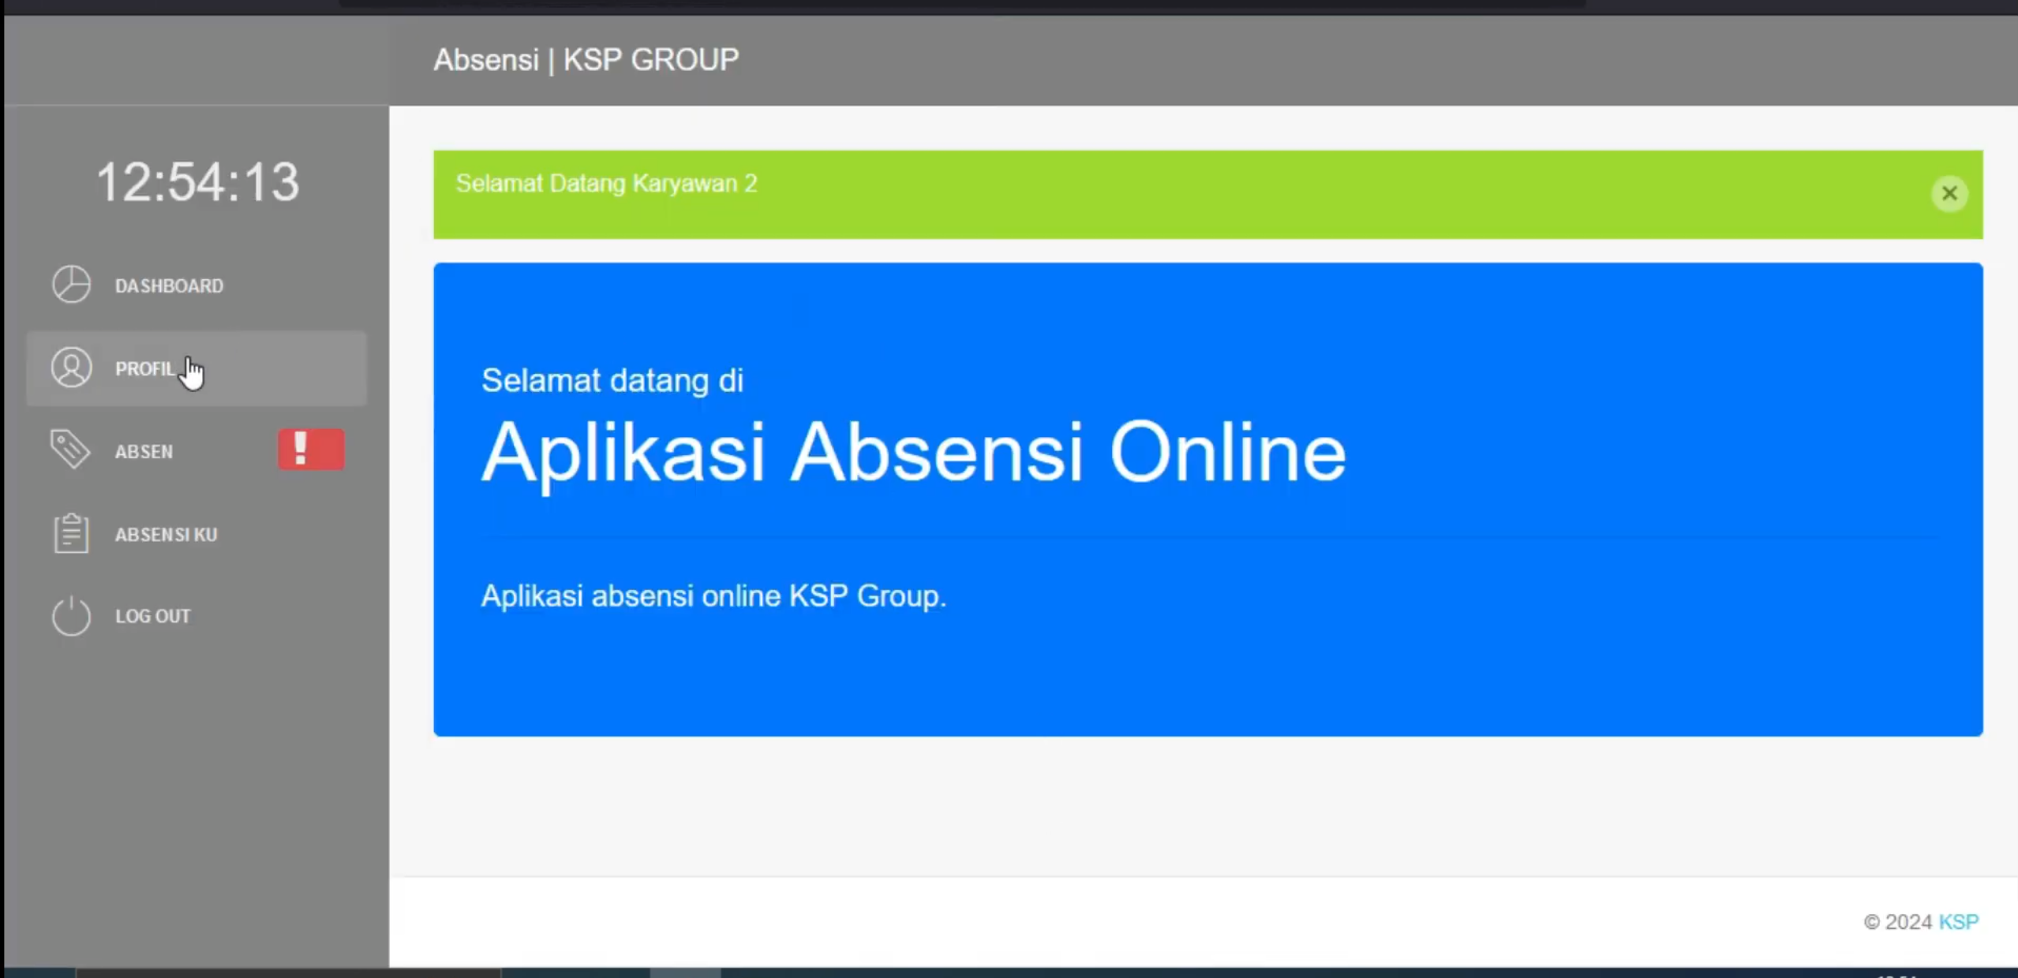Click 'Aplikasi absensi online KSP Group.' text
Image resolution: width=2018 pixels, height=978 pixels.
[x=713, y=596]
